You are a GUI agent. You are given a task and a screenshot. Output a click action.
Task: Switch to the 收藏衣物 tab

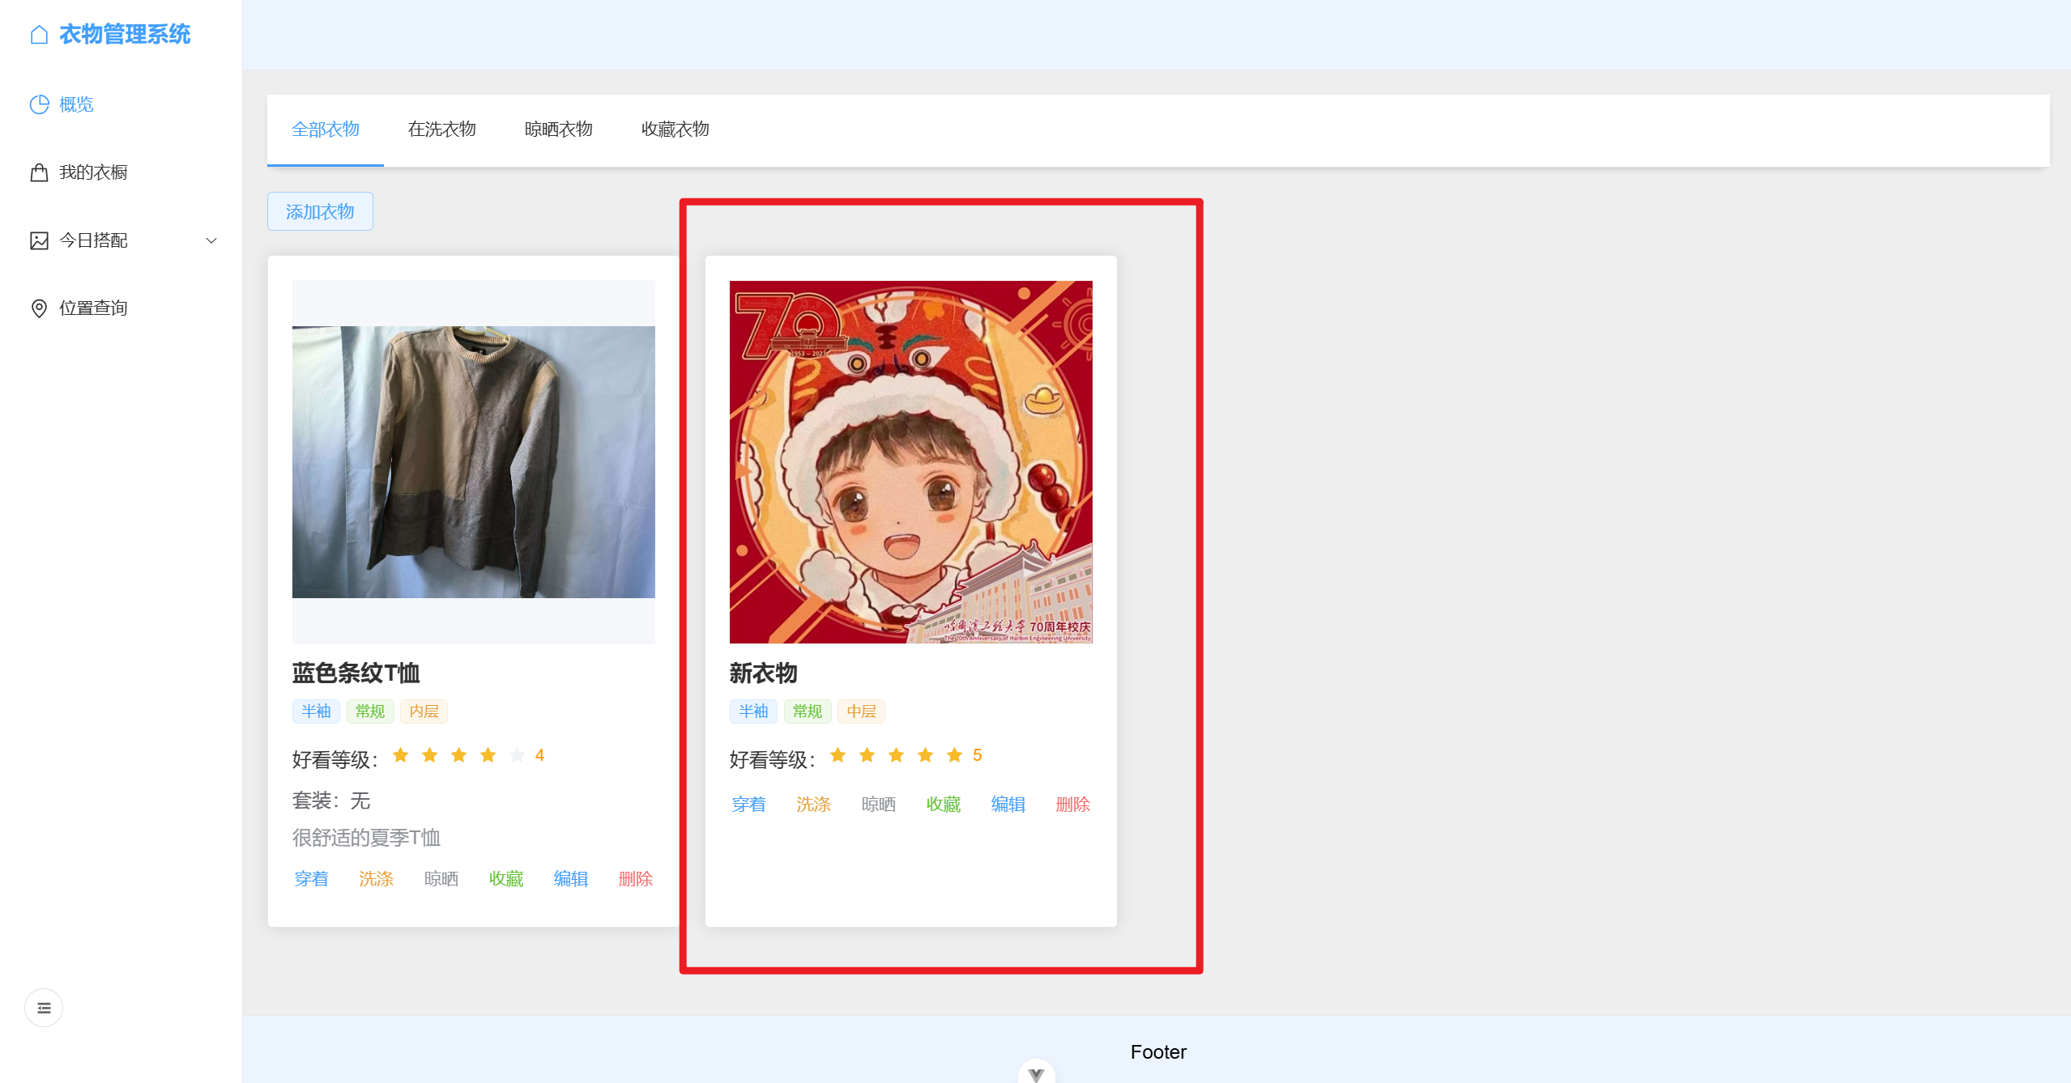click(675, 130)
